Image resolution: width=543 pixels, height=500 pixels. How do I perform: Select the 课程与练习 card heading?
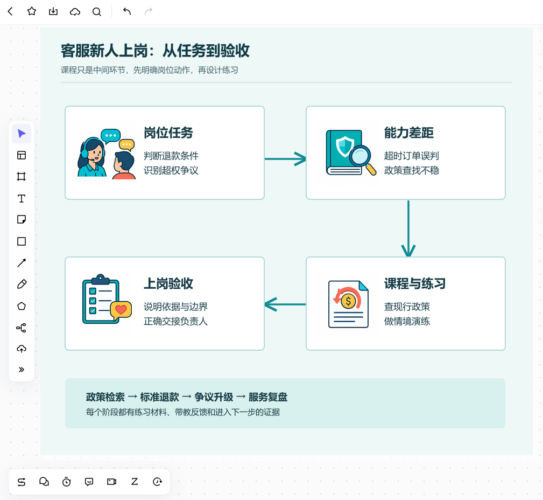tap(414, 283)
